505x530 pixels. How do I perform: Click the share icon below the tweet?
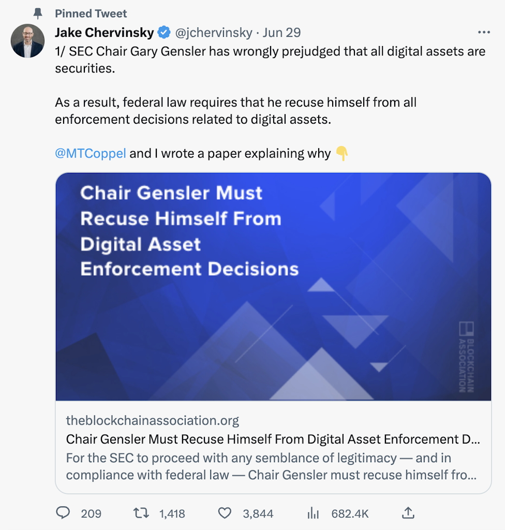tap(408, 513)
